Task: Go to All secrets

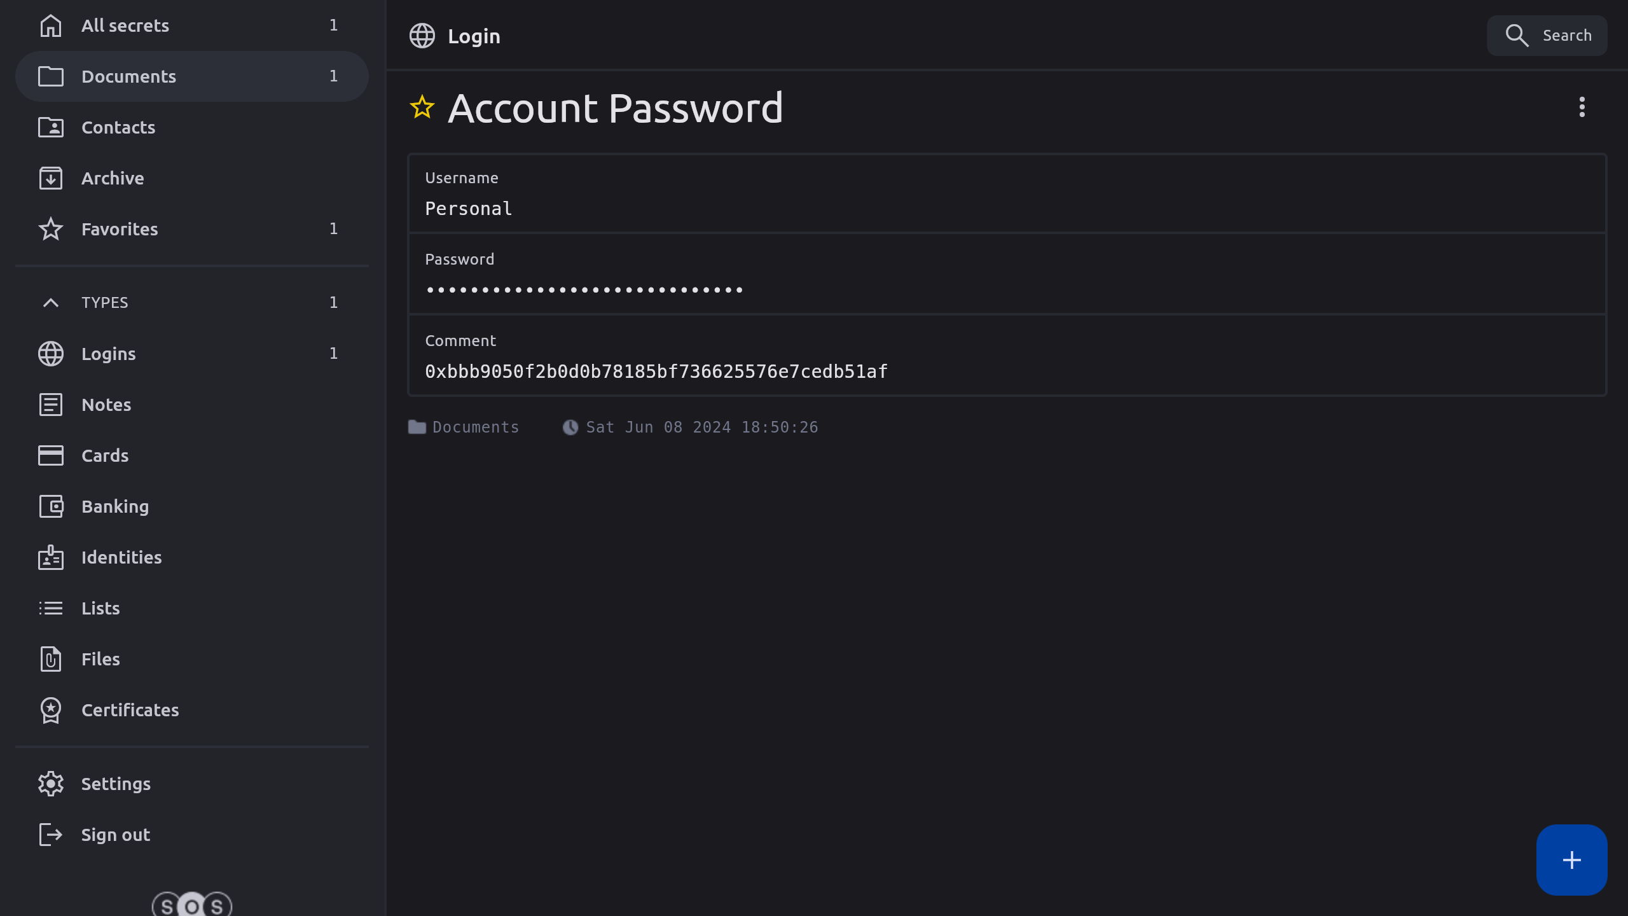Action: point(125,25)
